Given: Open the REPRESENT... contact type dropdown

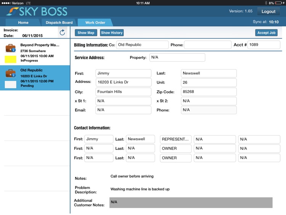Looking at the screenshot, I should [175, 139].
